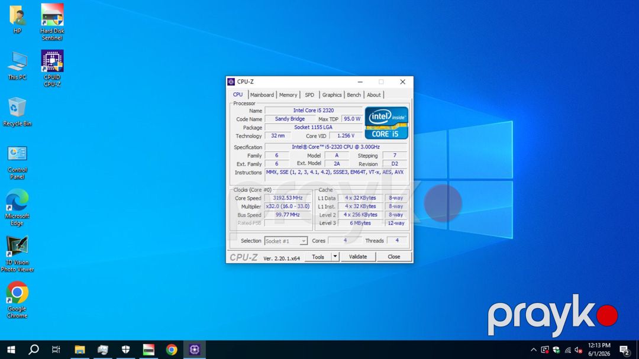Click the CPU-Z title bar icon
Viewport: 639px width, 359px height.
click(x=231, y=82)
